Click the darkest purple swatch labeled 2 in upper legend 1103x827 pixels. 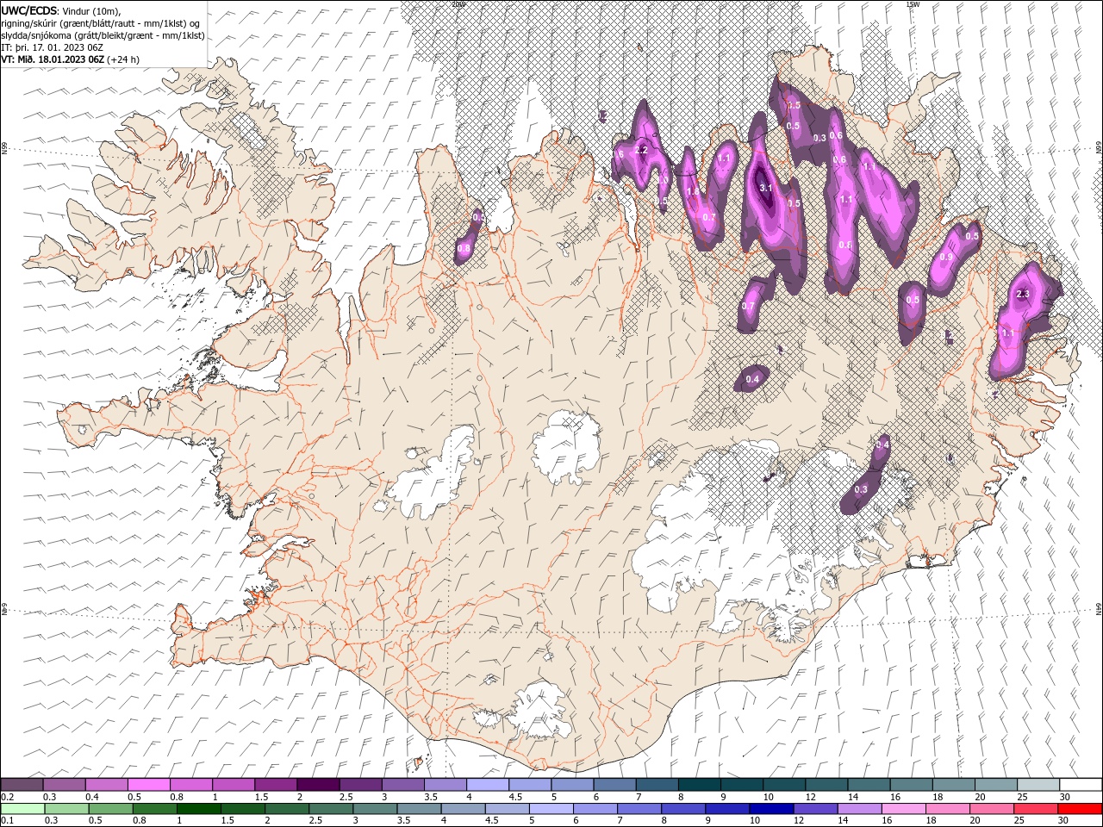[318, 785]
